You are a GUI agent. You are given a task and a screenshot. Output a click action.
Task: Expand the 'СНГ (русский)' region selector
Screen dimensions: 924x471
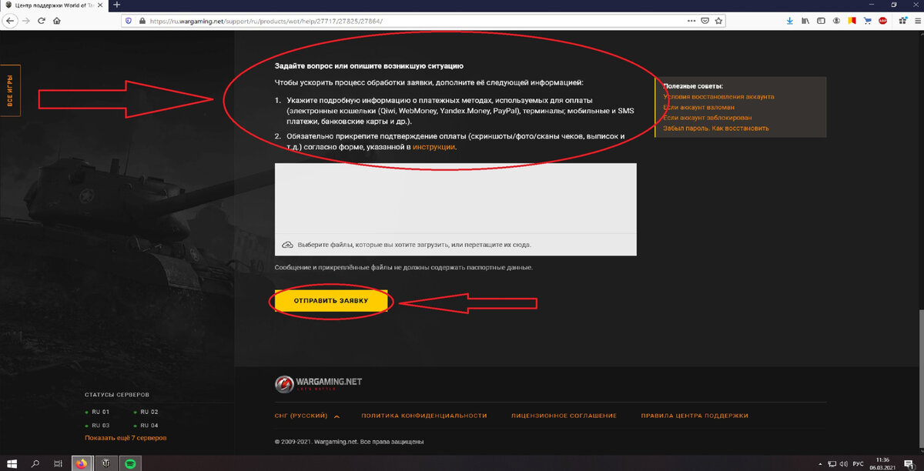point(306,416)
